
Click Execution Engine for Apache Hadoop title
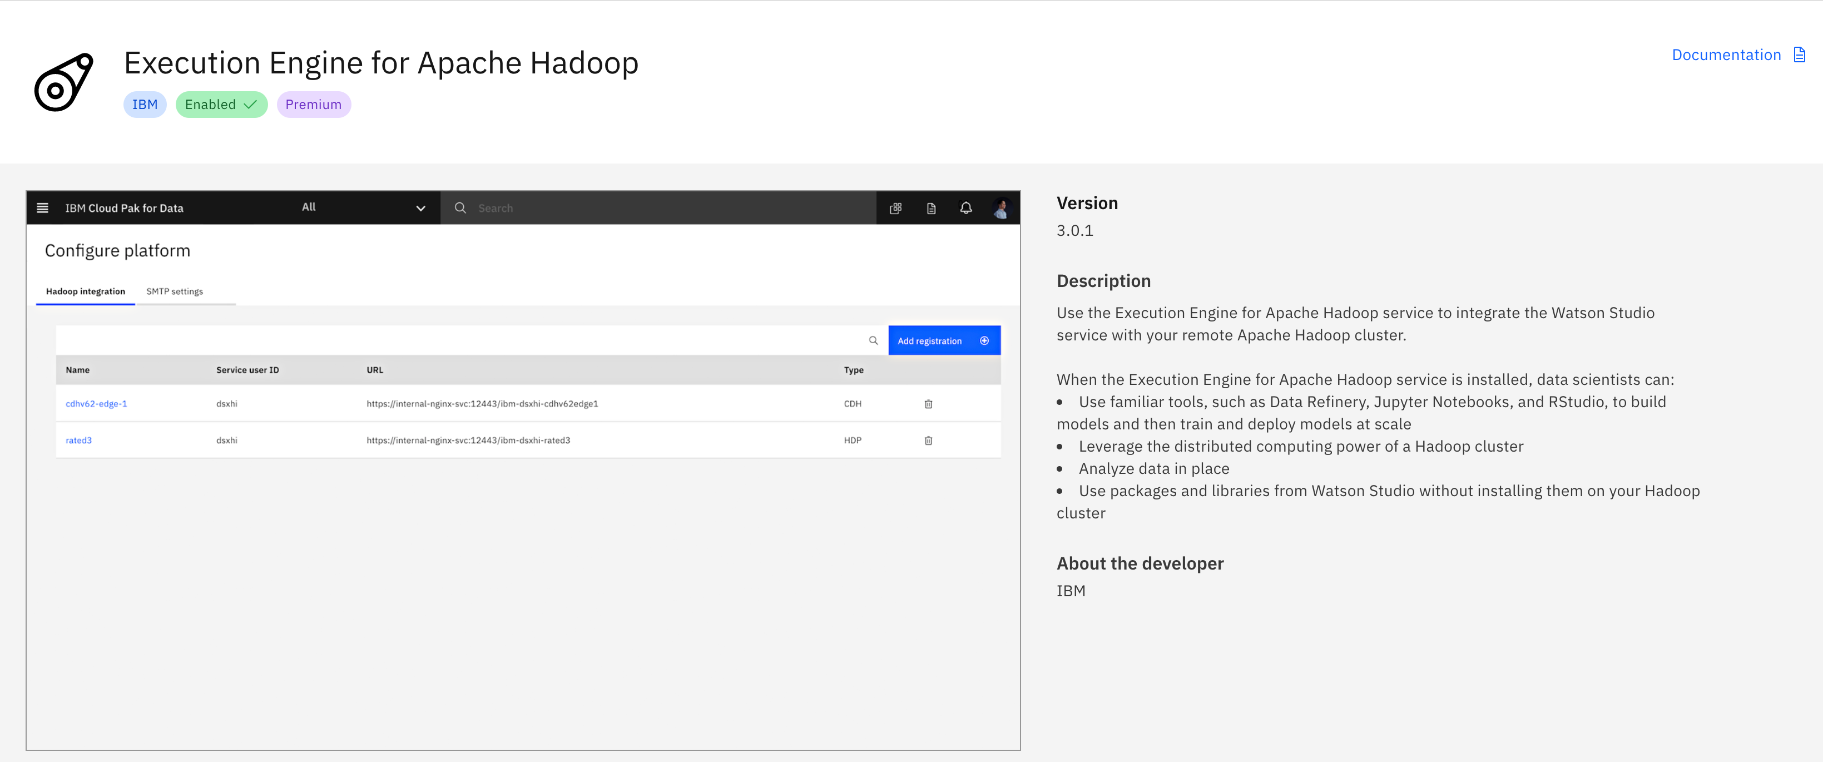(381, 63)
